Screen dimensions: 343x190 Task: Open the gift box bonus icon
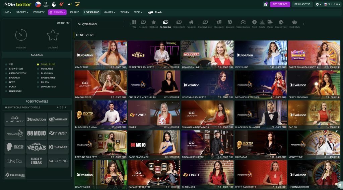click(x=266, y=4)
